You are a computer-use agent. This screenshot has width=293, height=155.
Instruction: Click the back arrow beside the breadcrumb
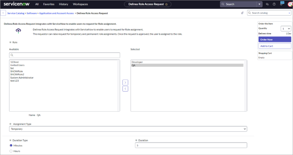4,13
